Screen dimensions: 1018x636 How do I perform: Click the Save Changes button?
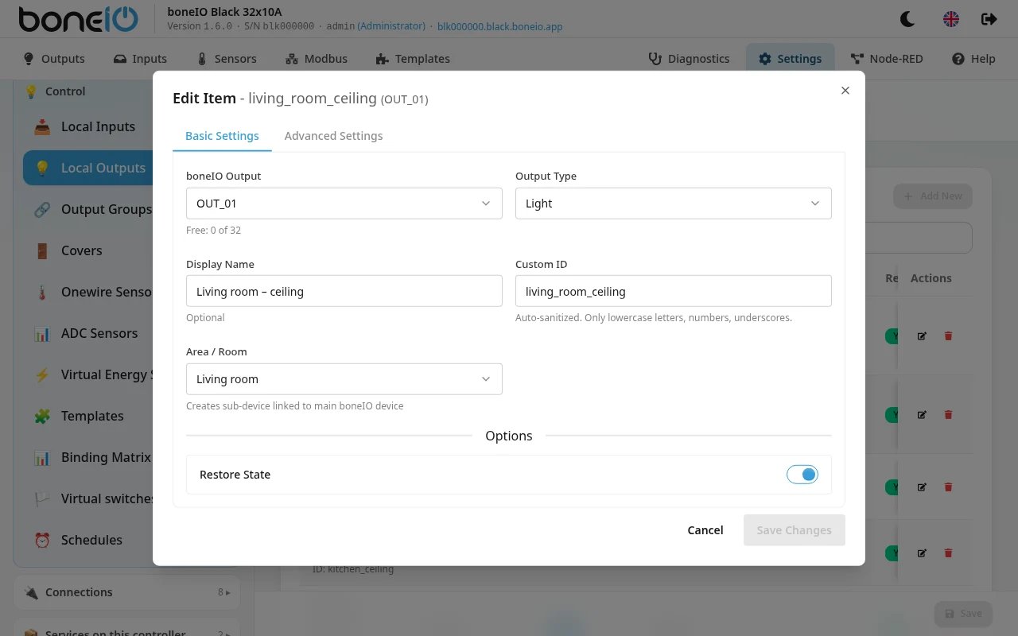pos(795,530)
